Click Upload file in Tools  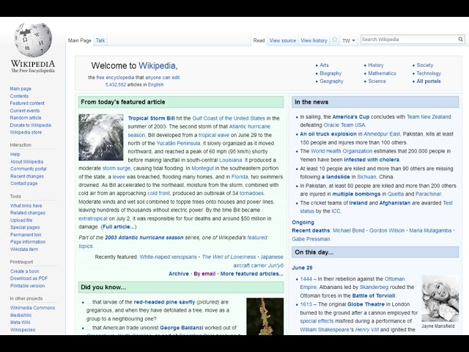pos(21,220)
